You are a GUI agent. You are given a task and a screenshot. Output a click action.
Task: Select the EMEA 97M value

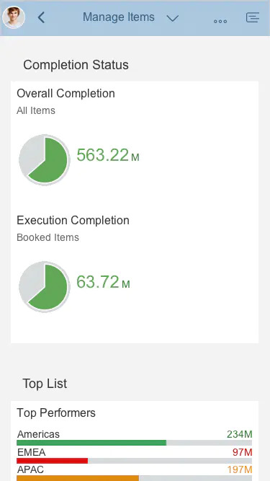(242, 452)
